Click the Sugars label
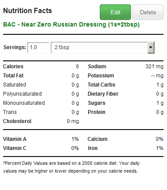Image resolution: width=167 pixels, height=190 pixels. tap(97, 103)
